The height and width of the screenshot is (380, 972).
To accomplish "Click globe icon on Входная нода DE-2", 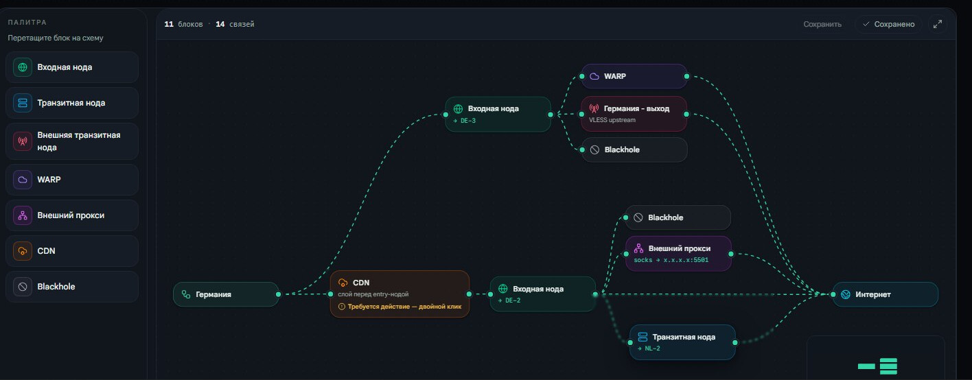I will click(x=503, y=289).
